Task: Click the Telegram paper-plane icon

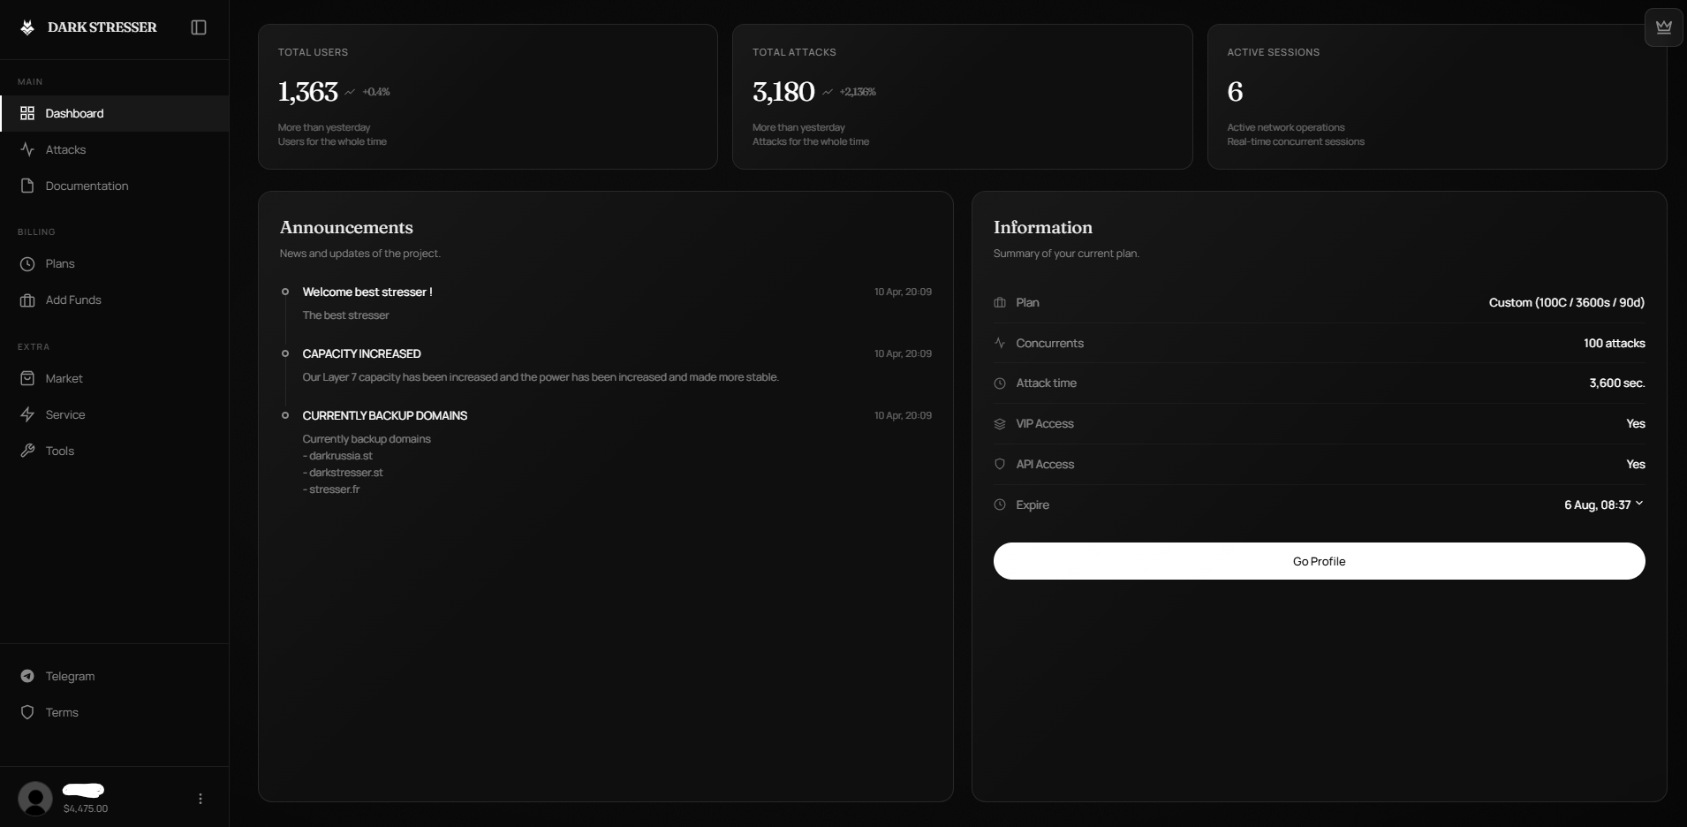Action: pos(27,676)
